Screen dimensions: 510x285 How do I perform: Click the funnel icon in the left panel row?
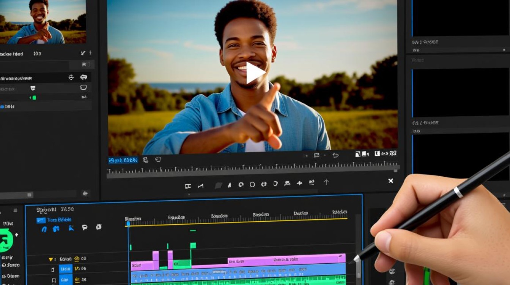click(x=33, y=88)
